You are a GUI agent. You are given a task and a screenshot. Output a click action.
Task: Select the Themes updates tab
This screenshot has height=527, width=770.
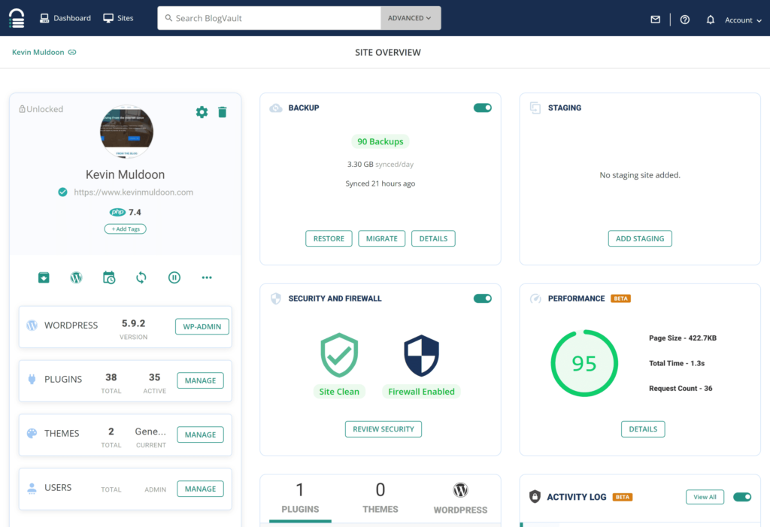coord(380,498)
